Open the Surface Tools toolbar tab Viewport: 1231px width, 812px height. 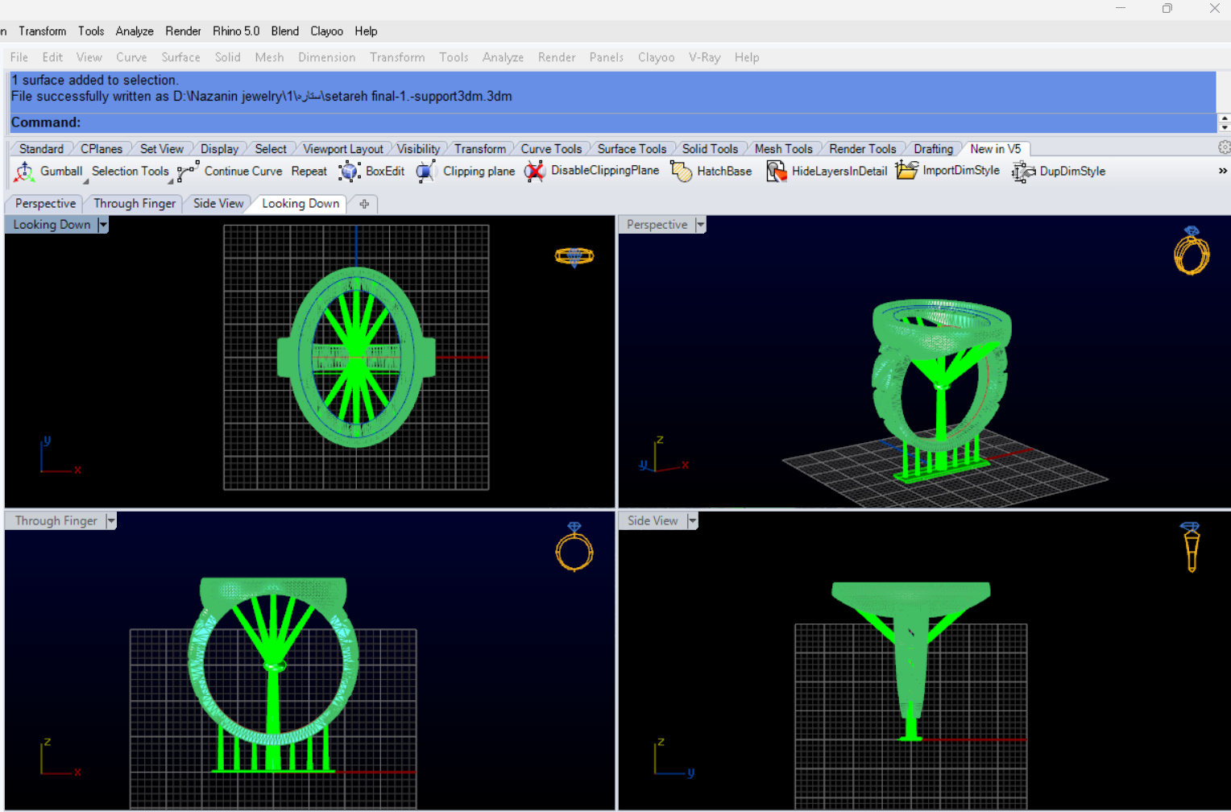pyautogui.click(x=631, y=149)
